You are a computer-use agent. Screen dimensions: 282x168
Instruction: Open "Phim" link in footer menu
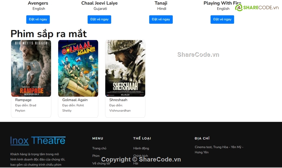coord(96,156)
